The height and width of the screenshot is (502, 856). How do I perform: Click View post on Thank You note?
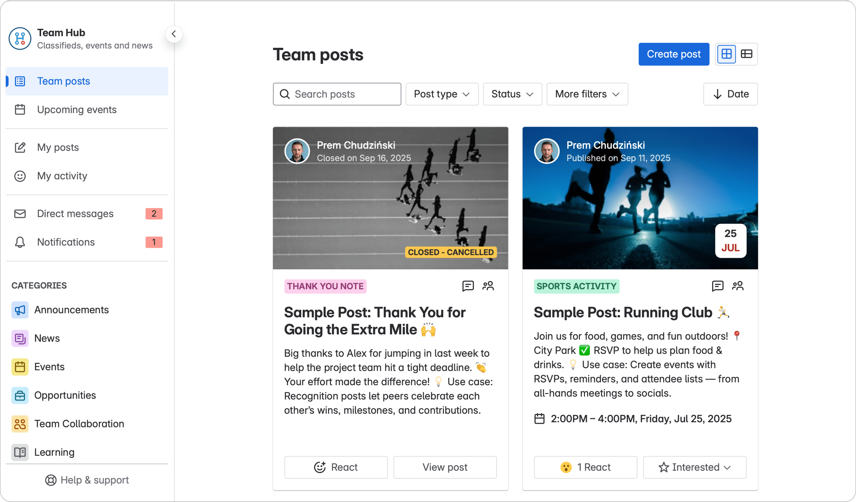[x=445, y=467]
